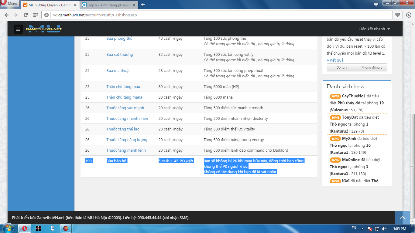Toggle the hamburger sidebar menu

point(18,29)
